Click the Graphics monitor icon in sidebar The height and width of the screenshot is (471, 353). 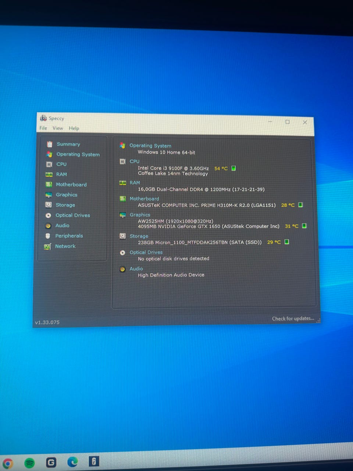point(49,195)
